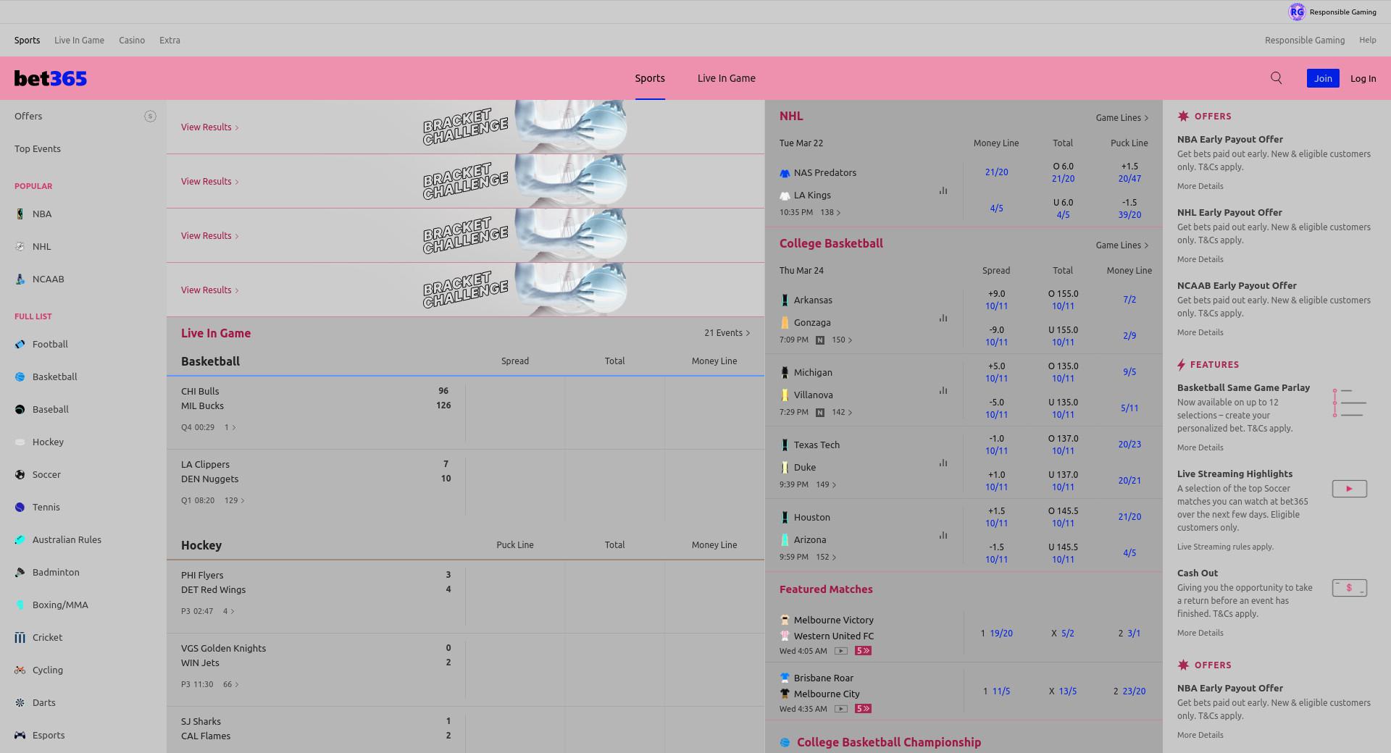This screenshot has height=753, width=1391.
Task: Expand 138 markets for Predators vs Kings
Action: pos(830,212)
